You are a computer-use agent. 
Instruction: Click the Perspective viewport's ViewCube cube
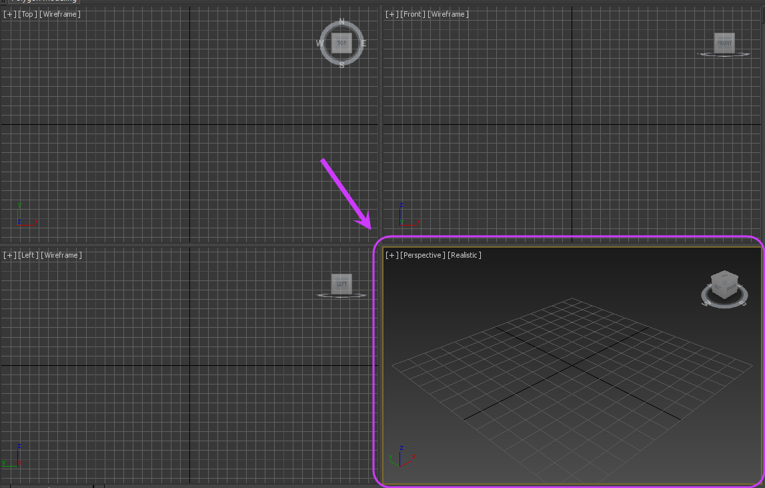click(724, 284)
